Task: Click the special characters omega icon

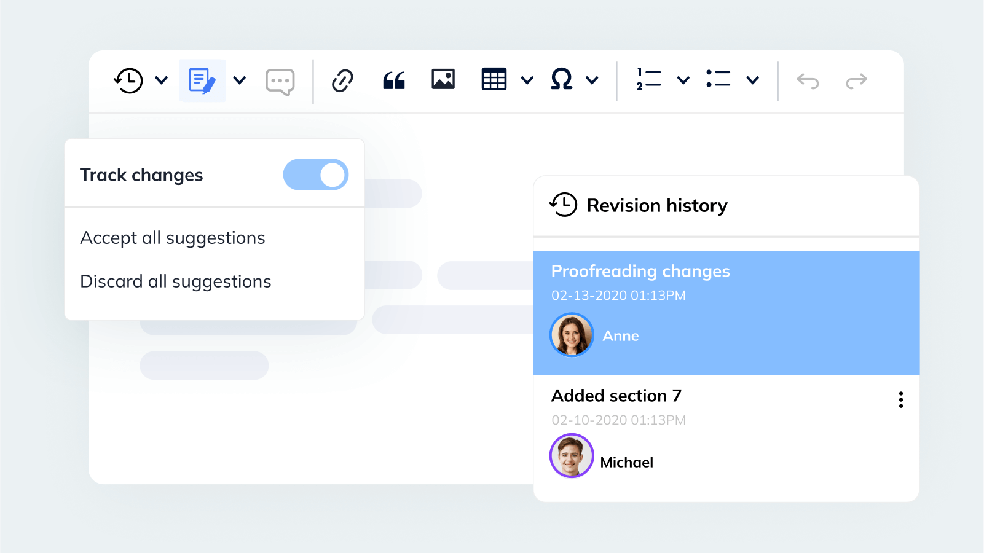Action: click(562, 79)
